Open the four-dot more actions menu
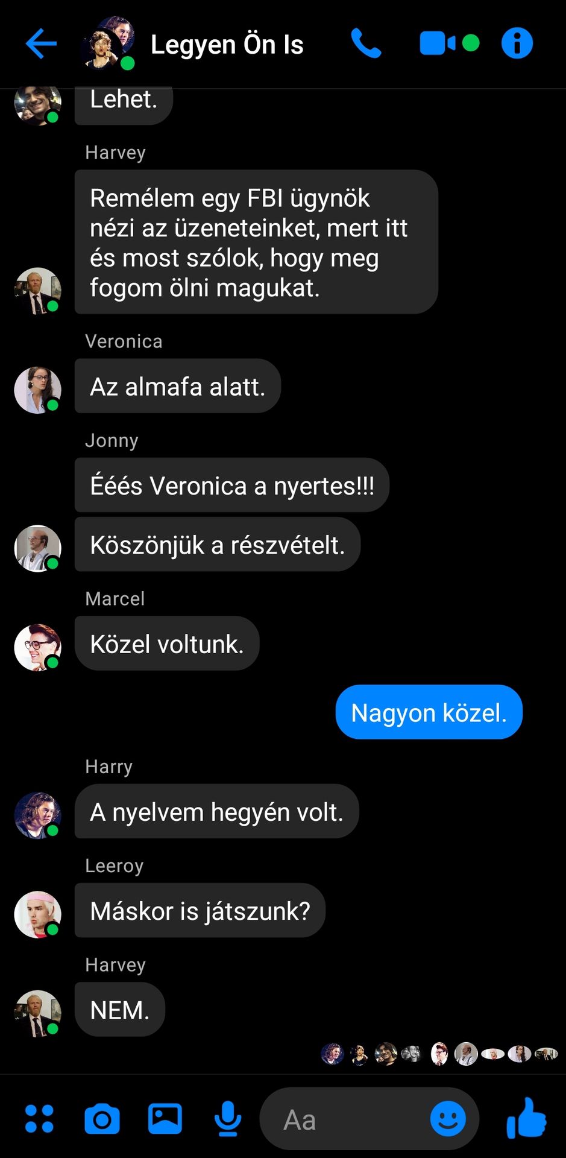This screenshot has width=566, height=1158. point(39,1119)
